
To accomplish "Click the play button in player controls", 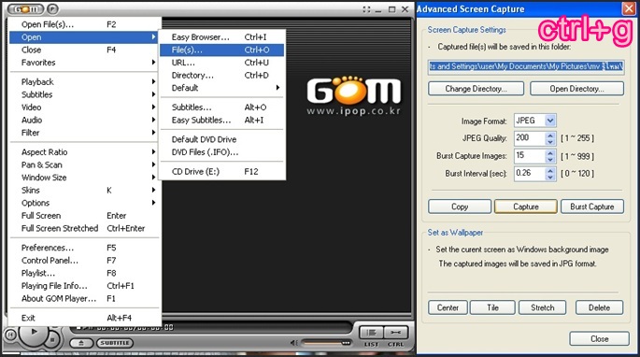I will [34, 332].
